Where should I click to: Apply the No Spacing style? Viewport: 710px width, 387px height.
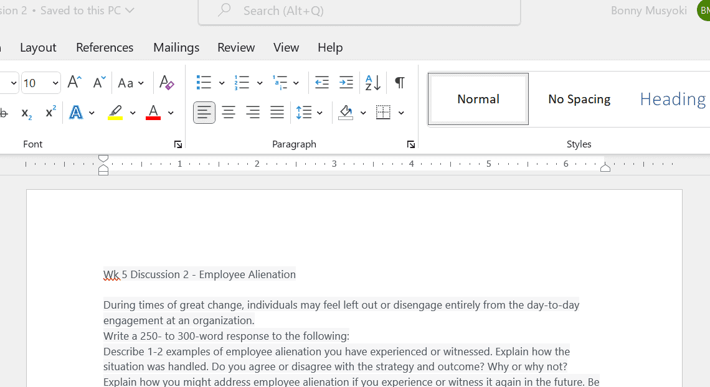pyautogui.click(x=579, y=99)
